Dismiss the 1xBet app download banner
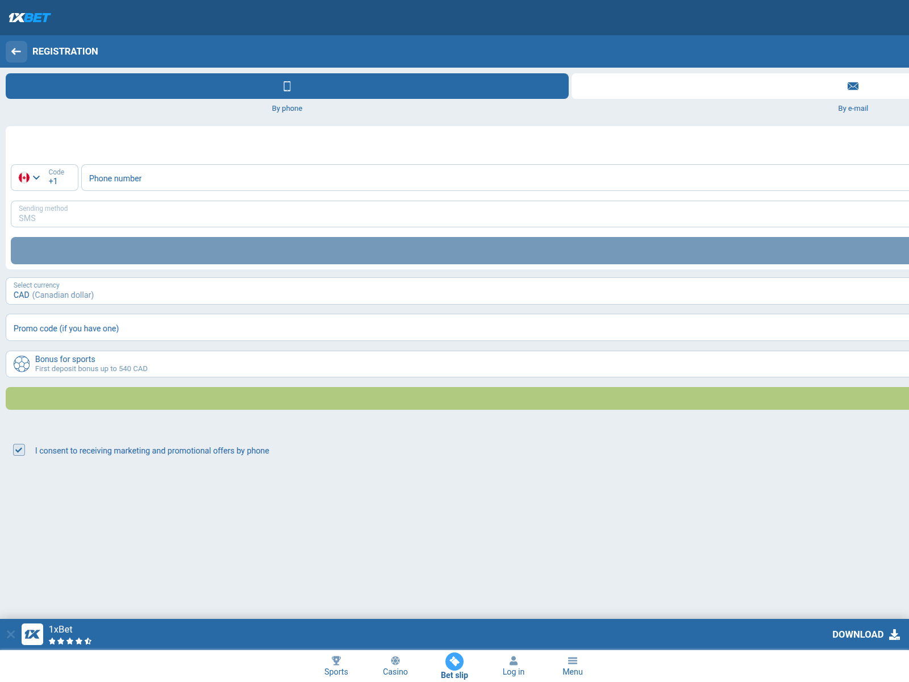Image resolution: width=909 pixels, height=682 pixels. click(11, 634)
